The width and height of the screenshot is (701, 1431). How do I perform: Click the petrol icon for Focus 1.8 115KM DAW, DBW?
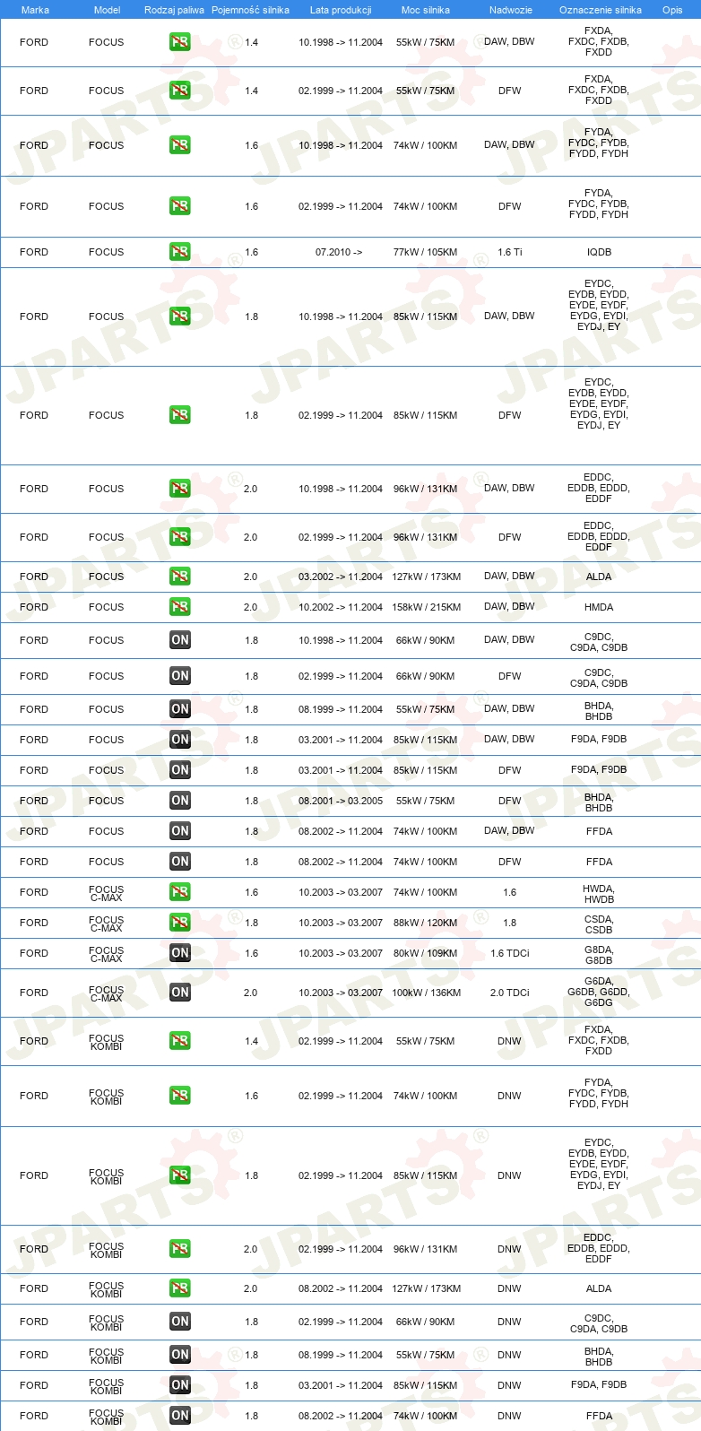coord(180,317)
